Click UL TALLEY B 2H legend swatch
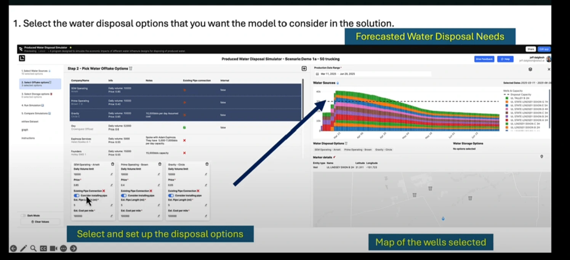Viewport: 570px width, 260px height. (506, 98)
